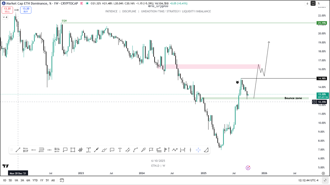The height and width of the screenshot is (185, 330).
Task: Click the 21.19% green price label
Action: 321,23
